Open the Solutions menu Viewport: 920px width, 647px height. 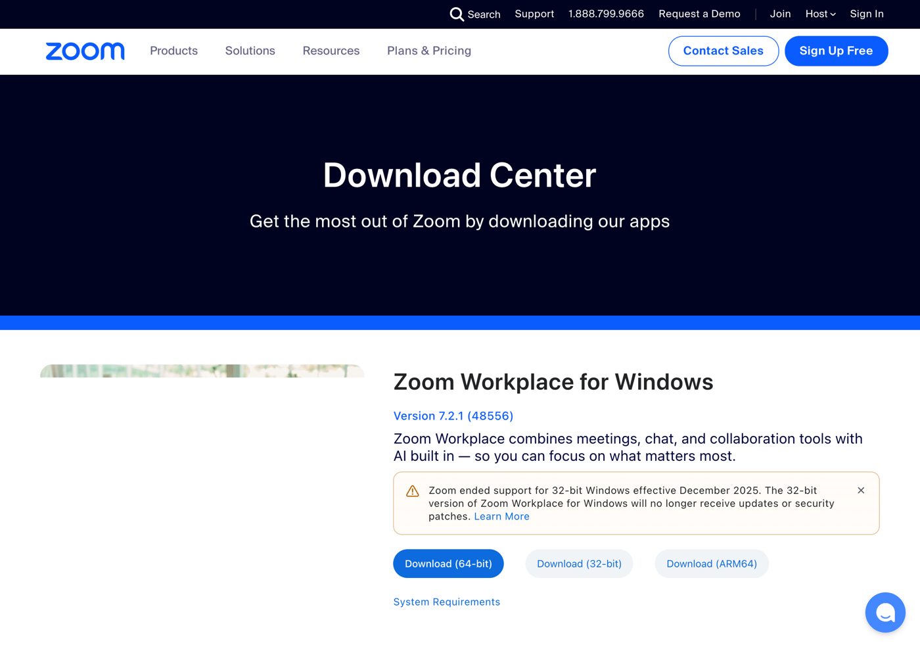(250, 51)
